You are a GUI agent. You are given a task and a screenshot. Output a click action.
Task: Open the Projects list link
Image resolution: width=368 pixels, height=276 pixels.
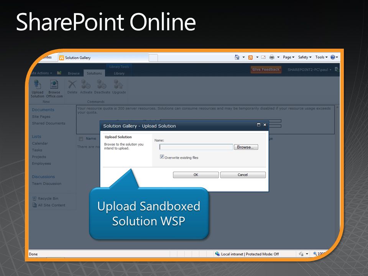point(39,157)
